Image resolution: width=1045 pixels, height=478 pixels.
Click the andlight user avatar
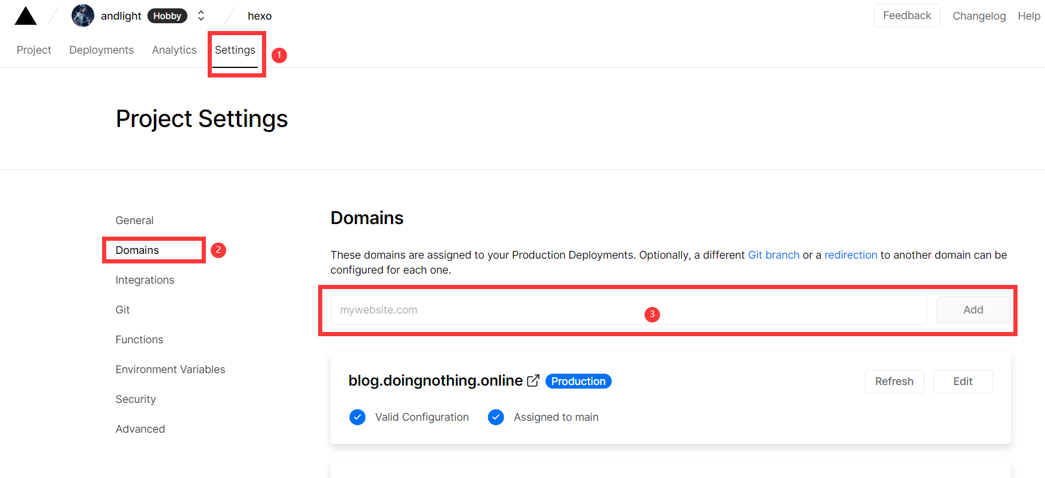point(83,15)
